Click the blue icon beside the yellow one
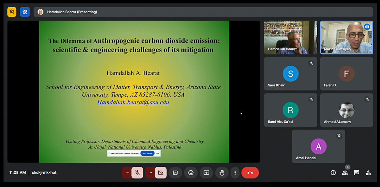The image size is (380, 187). [25, 12]
